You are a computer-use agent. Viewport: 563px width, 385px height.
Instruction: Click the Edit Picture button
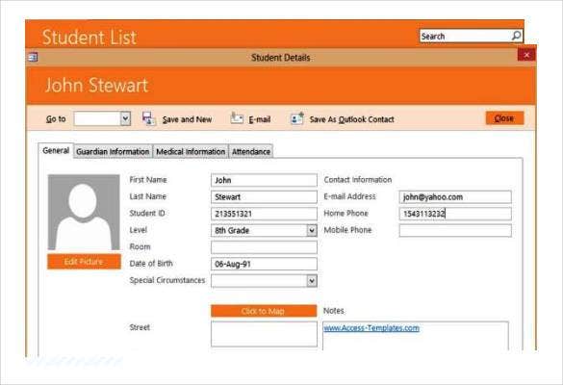[84, 262]
